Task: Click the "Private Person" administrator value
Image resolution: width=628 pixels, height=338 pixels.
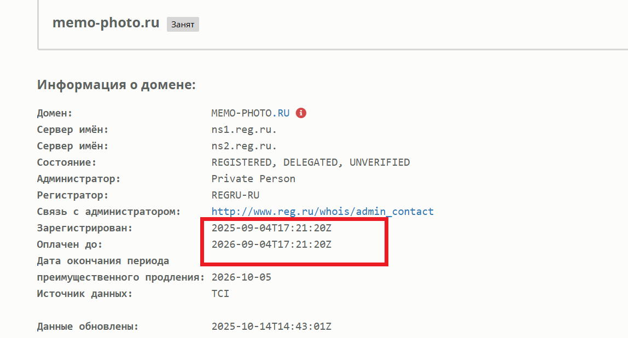Action: (x=253, y=179)
